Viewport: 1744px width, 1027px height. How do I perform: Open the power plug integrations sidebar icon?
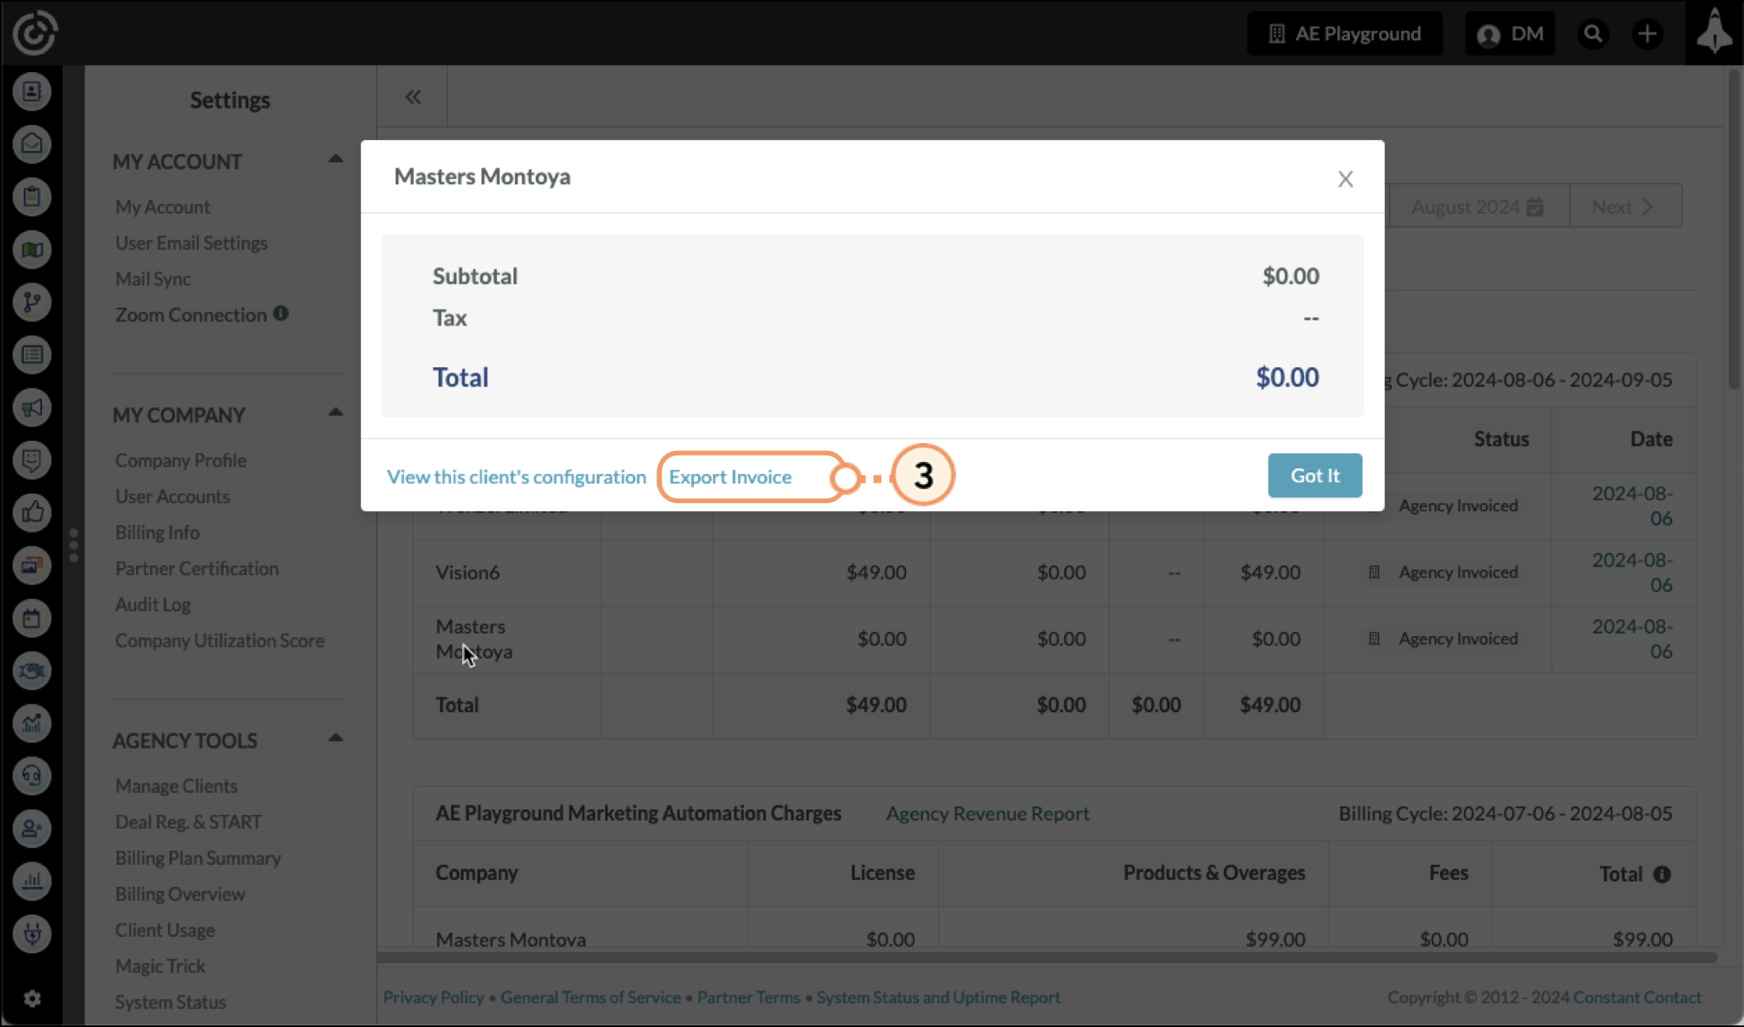(32, 934)
